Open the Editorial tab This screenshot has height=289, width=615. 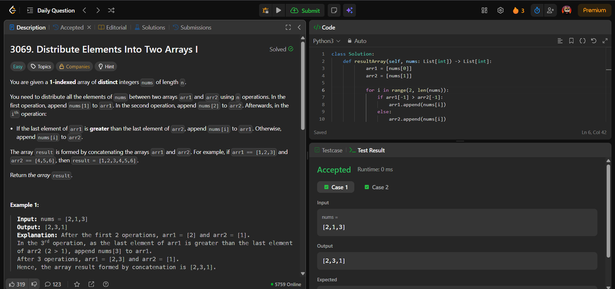coord(112,27)
